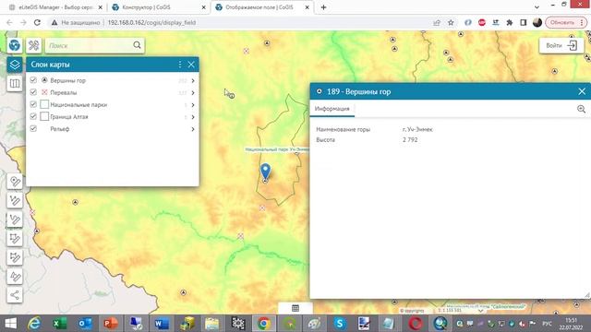
Task: Expand the Перевалы layer row
Action: [x=193, y=92]
